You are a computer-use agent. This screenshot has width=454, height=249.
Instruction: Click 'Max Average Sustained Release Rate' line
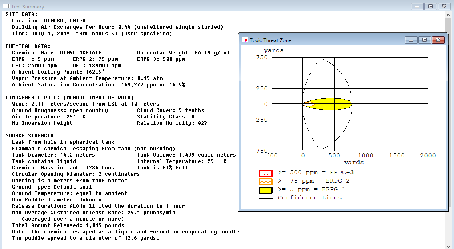point(94,212)
